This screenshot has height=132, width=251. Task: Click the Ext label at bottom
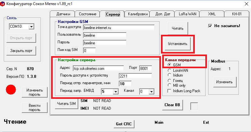[206, 122]
